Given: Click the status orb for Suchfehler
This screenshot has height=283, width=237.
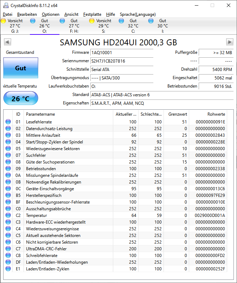Looking at the screenshot, I should [x=8, y=155].
